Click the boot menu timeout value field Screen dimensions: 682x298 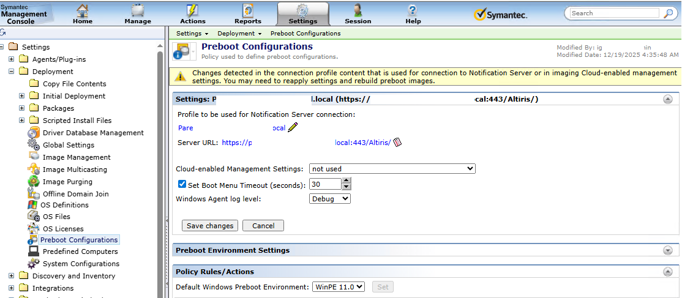point(325,184)
